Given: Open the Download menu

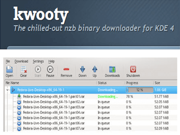Looking at the screenshot, I should (21, 61).
